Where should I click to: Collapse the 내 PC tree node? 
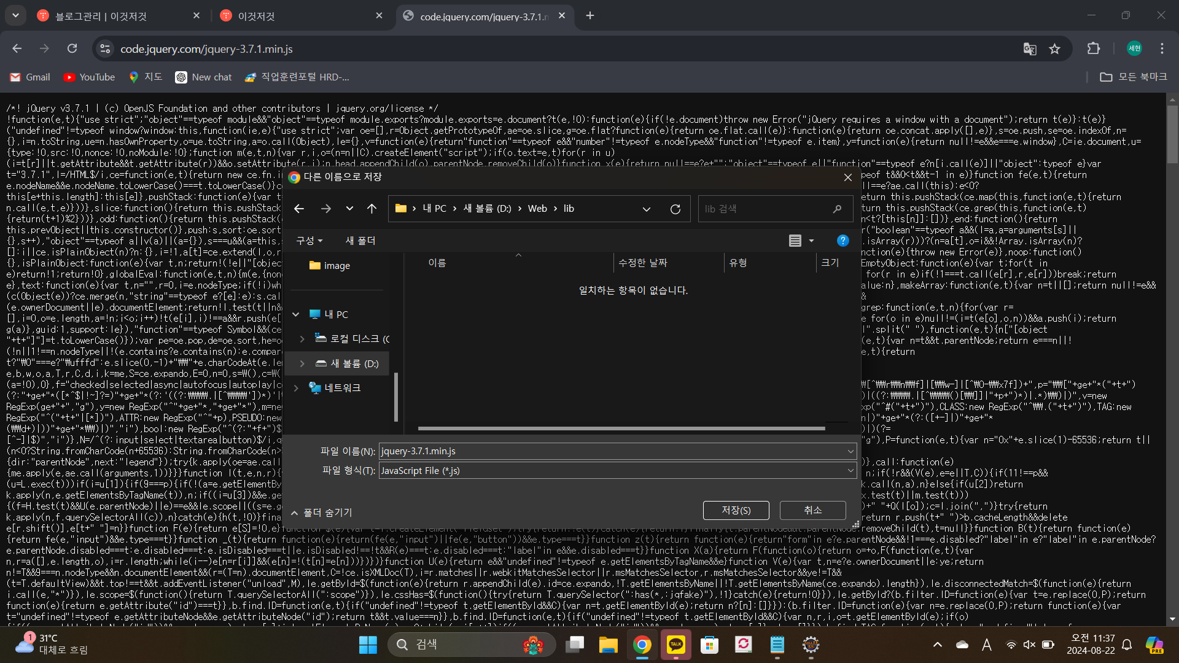point(296,314)
